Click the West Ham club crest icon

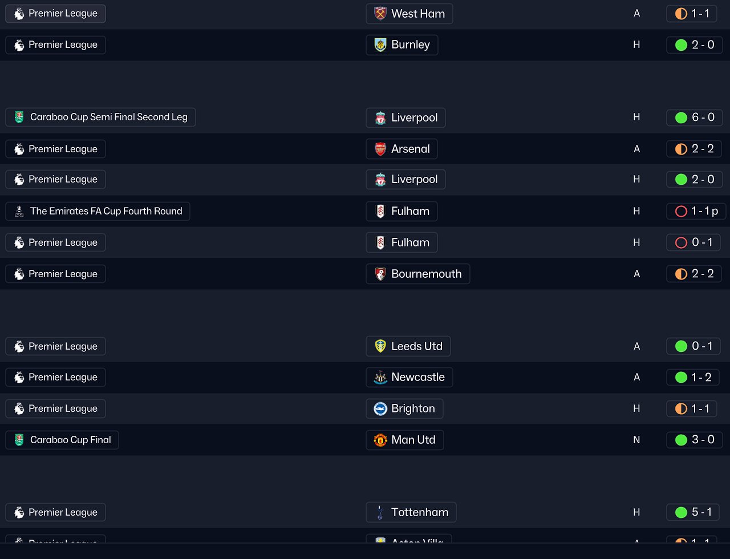pyautogui.click(x=380, y=14)
